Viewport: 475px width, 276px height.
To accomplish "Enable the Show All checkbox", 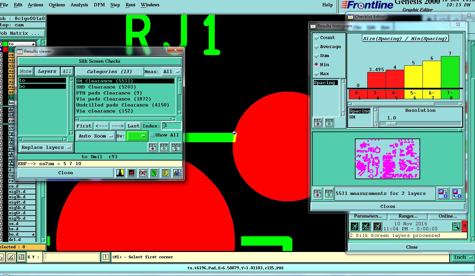I will click(152, 135).
